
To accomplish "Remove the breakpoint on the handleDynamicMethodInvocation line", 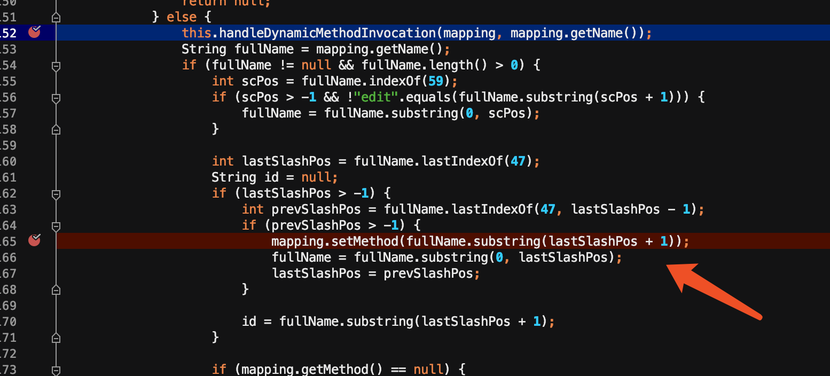I will [x=34, y=33].
